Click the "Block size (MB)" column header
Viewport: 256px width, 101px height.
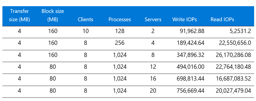tap(53, 16)
